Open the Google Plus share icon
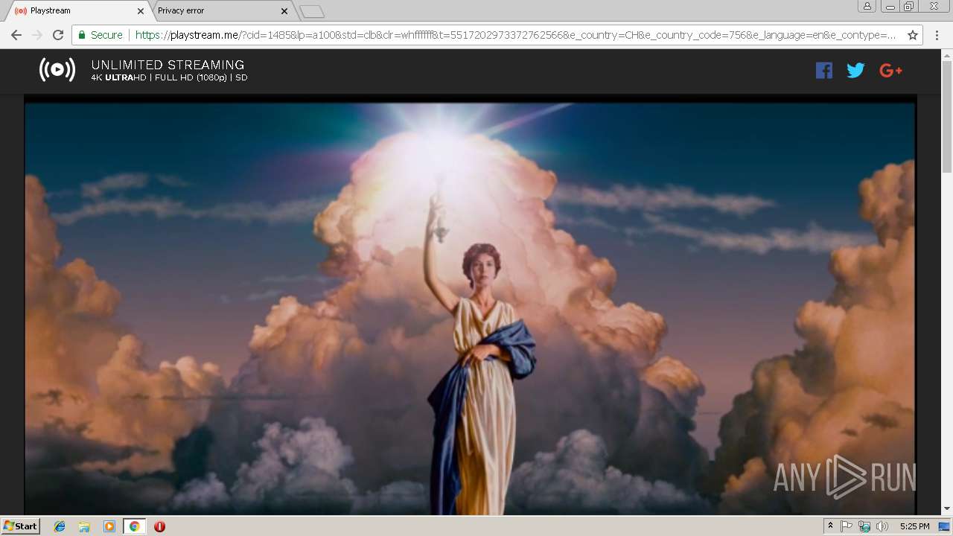 (890, 70)
